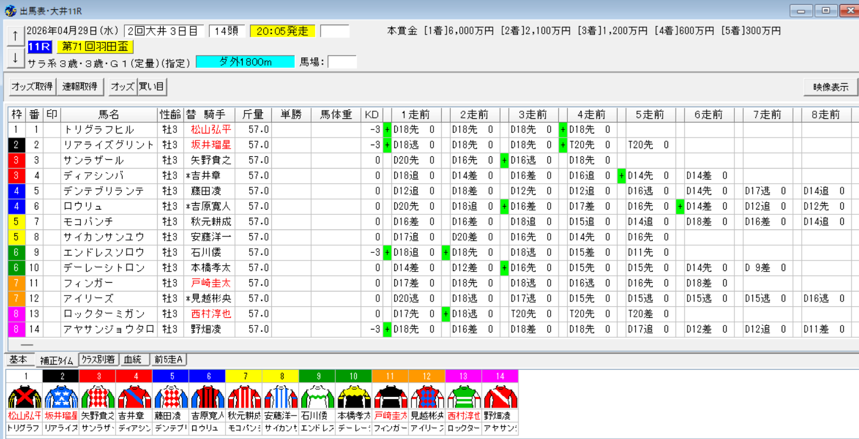Viewport: 859px width, 439px height.
Task: Click the down arrow to view next race
Action: (15, 57)
